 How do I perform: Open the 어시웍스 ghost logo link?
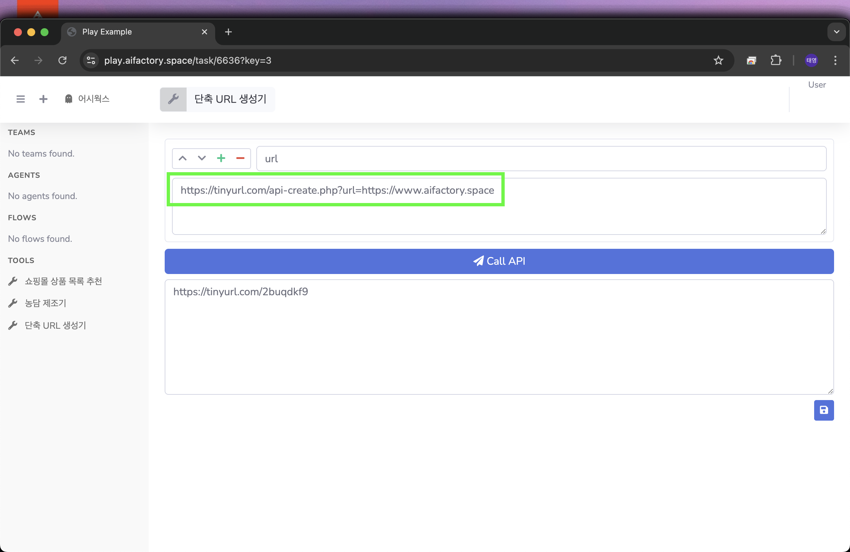pyautogui.click(x=87, y=99)
